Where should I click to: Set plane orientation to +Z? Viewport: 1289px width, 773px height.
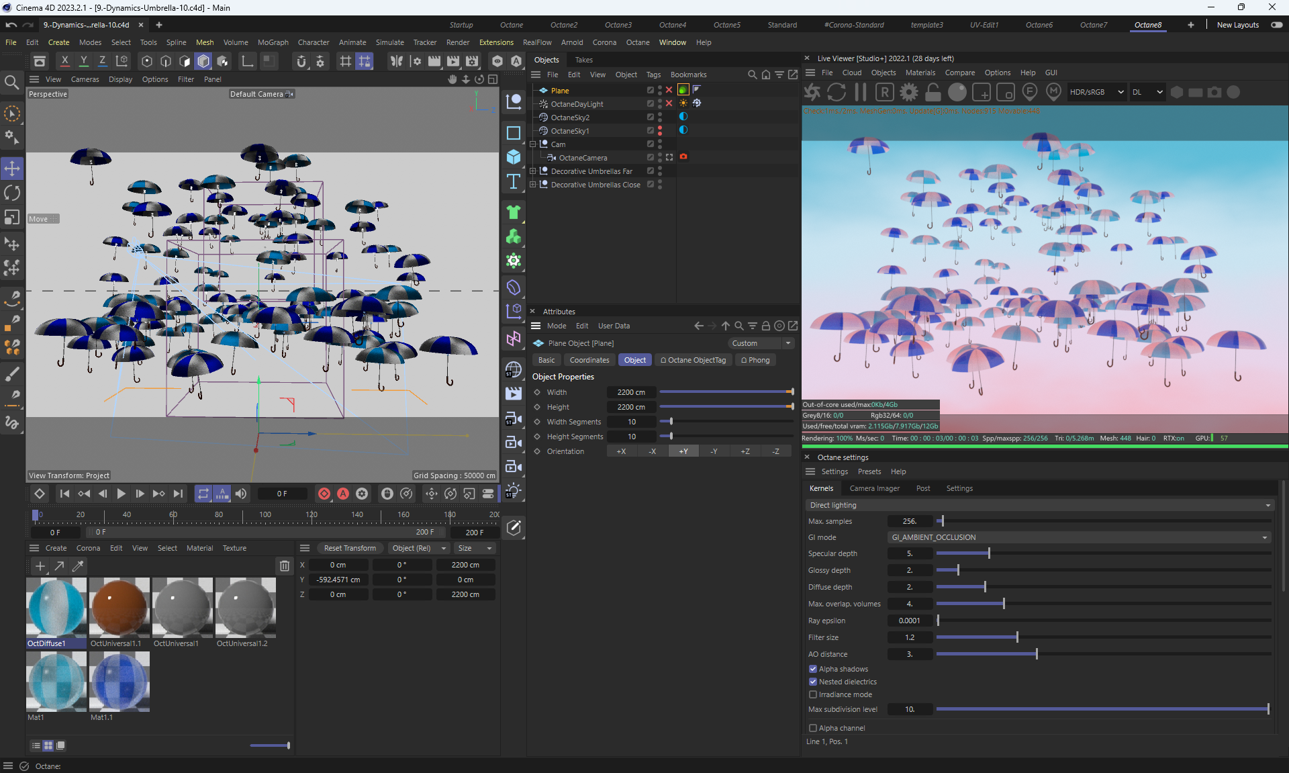pos(745,451)
